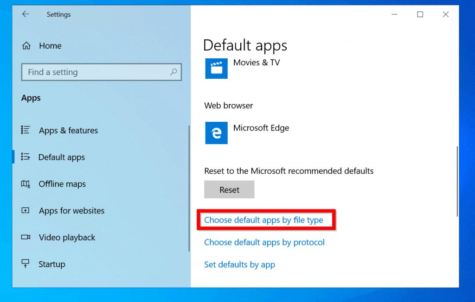The height and width of the screenshot is (302, 475).
Task: Select the Video playback camera icon
Action: pos(26,238)
